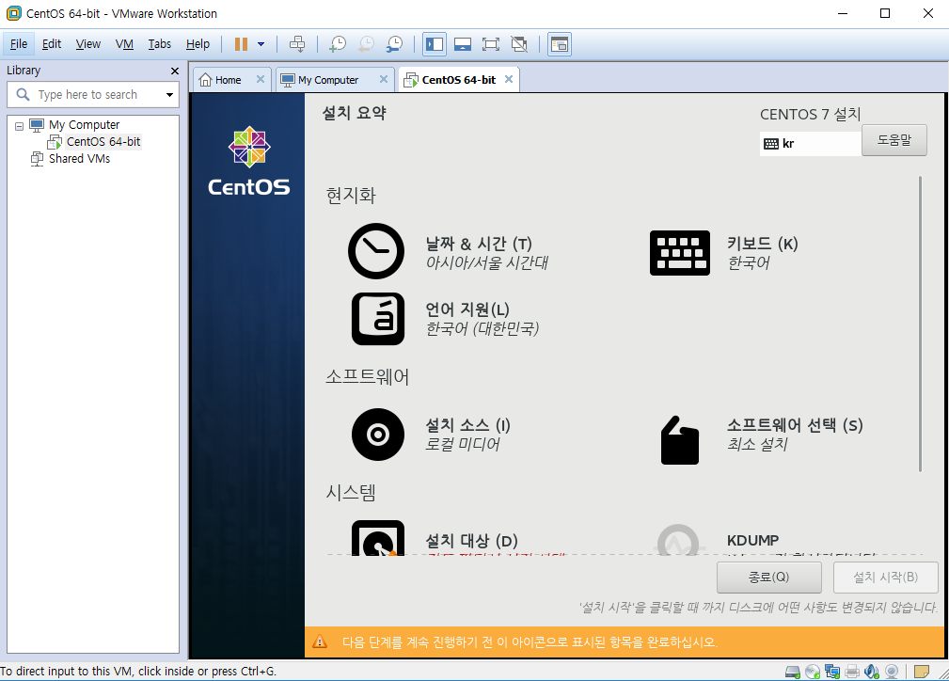The image size is (949, 681).
Task: Click the Unity mode toolbar icon
Action: (x=519, y=44)
